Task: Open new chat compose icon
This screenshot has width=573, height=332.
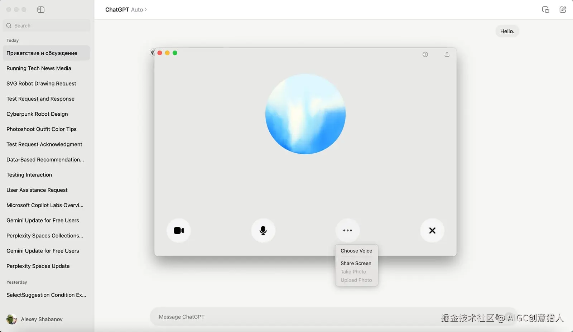Action: [563, 10]
